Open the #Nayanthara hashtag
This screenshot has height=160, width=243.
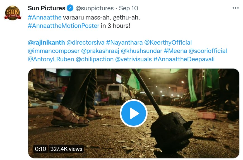point(124,43)
